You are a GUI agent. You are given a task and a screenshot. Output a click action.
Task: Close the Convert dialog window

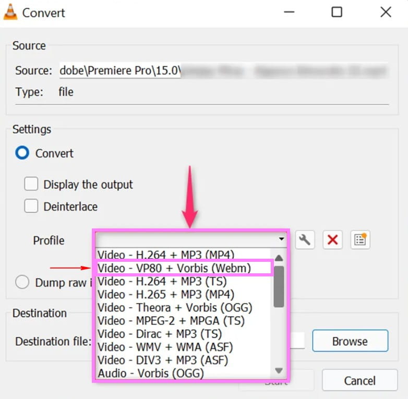[x=386, y=12]
